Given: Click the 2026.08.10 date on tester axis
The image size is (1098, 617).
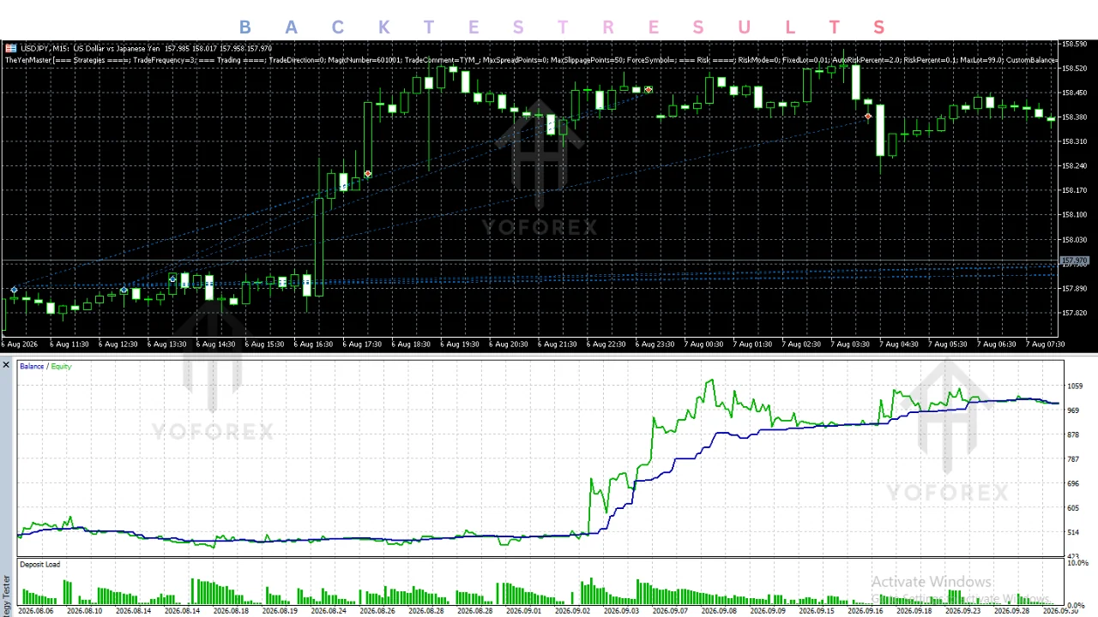Looking at the screenshot, I should [x=85, y=611].
